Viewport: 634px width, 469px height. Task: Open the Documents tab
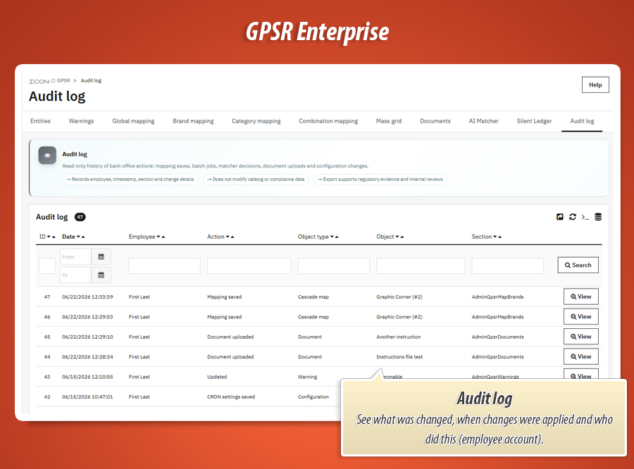click(x=435, y=121)
